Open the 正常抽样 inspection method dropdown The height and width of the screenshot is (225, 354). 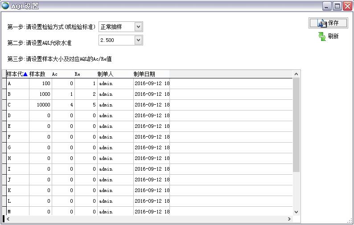click(x=138, y=27)
